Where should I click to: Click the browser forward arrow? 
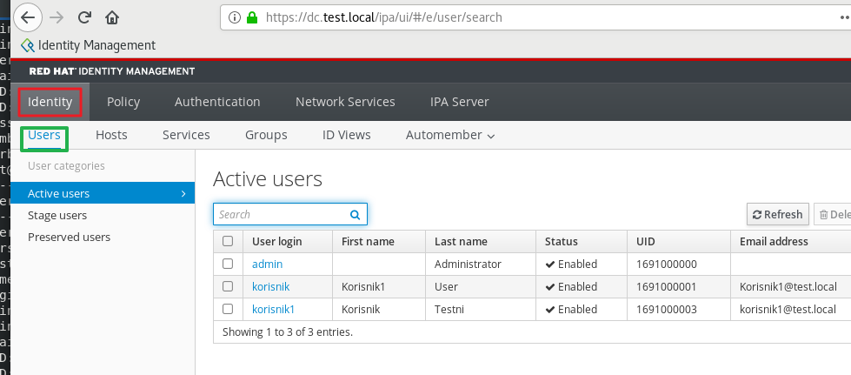(57, 17)
